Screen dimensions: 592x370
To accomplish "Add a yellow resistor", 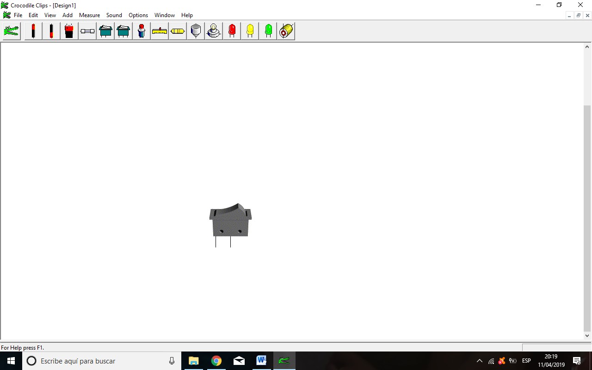I will (178, 31).
